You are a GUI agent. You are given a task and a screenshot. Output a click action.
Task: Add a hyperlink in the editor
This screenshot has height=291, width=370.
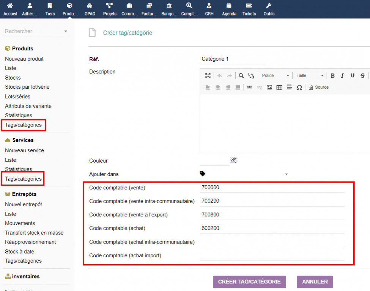pos(249,88)
